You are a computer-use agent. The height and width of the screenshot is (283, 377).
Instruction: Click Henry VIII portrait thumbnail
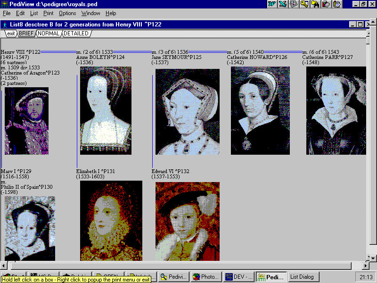[27, 121]
